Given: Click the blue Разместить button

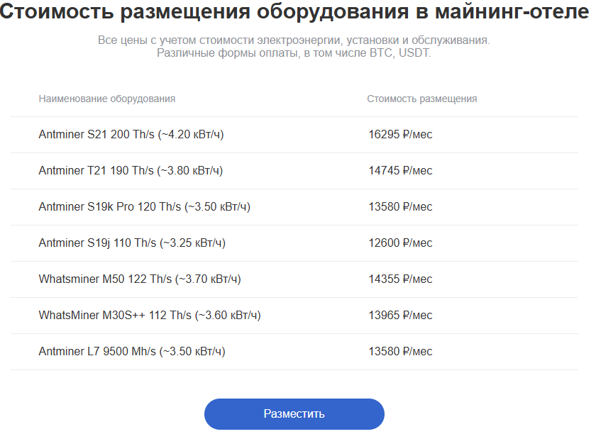Looking at the screenshot, I should click(x=294, y=414).
